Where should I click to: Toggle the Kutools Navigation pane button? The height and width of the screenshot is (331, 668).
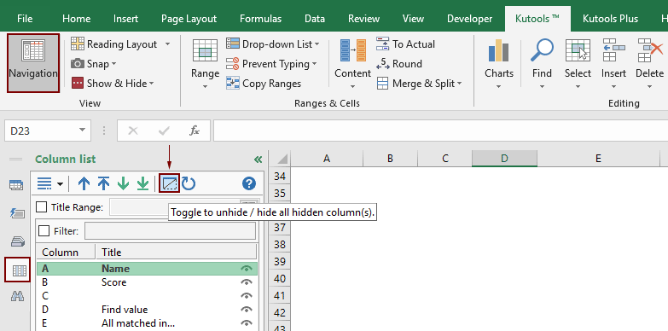[x=33, y=63]
